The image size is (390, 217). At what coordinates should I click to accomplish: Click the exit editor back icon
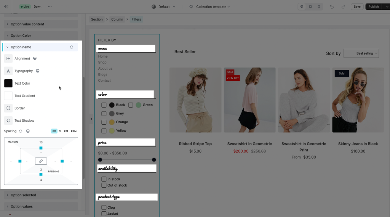[6, 7]
